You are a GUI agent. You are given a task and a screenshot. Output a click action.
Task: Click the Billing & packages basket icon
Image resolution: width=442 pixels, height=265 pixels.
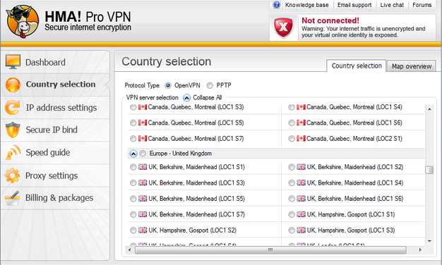[13, 198]
